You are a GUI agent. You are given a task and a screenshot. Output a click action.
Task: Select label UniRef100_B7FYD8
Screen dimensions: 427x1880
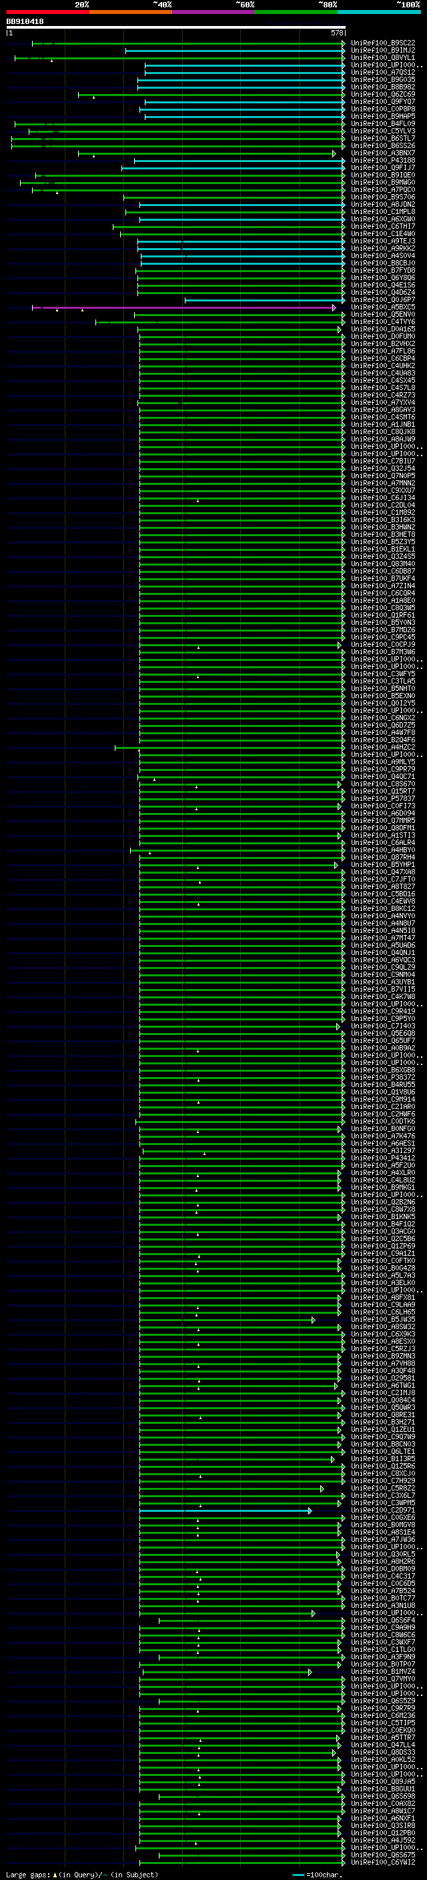382,271
